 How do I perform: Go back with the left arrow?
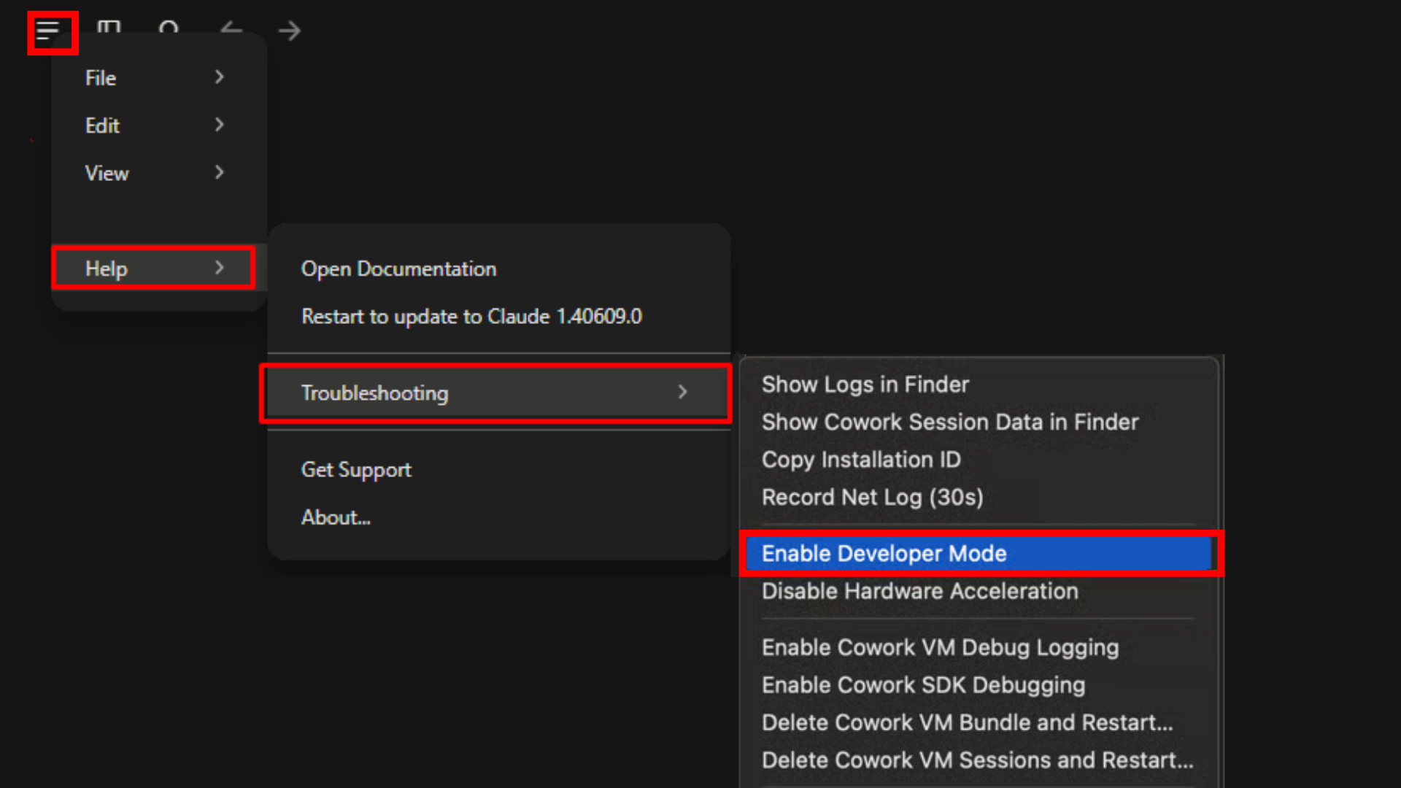tap(231, 30)
